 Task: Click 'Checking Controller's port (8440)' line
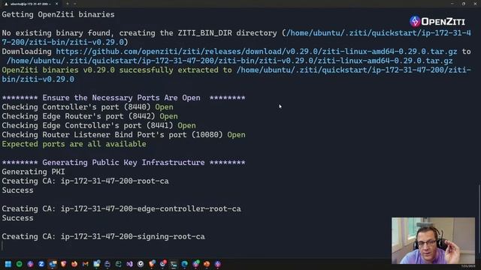coord(87,107)
